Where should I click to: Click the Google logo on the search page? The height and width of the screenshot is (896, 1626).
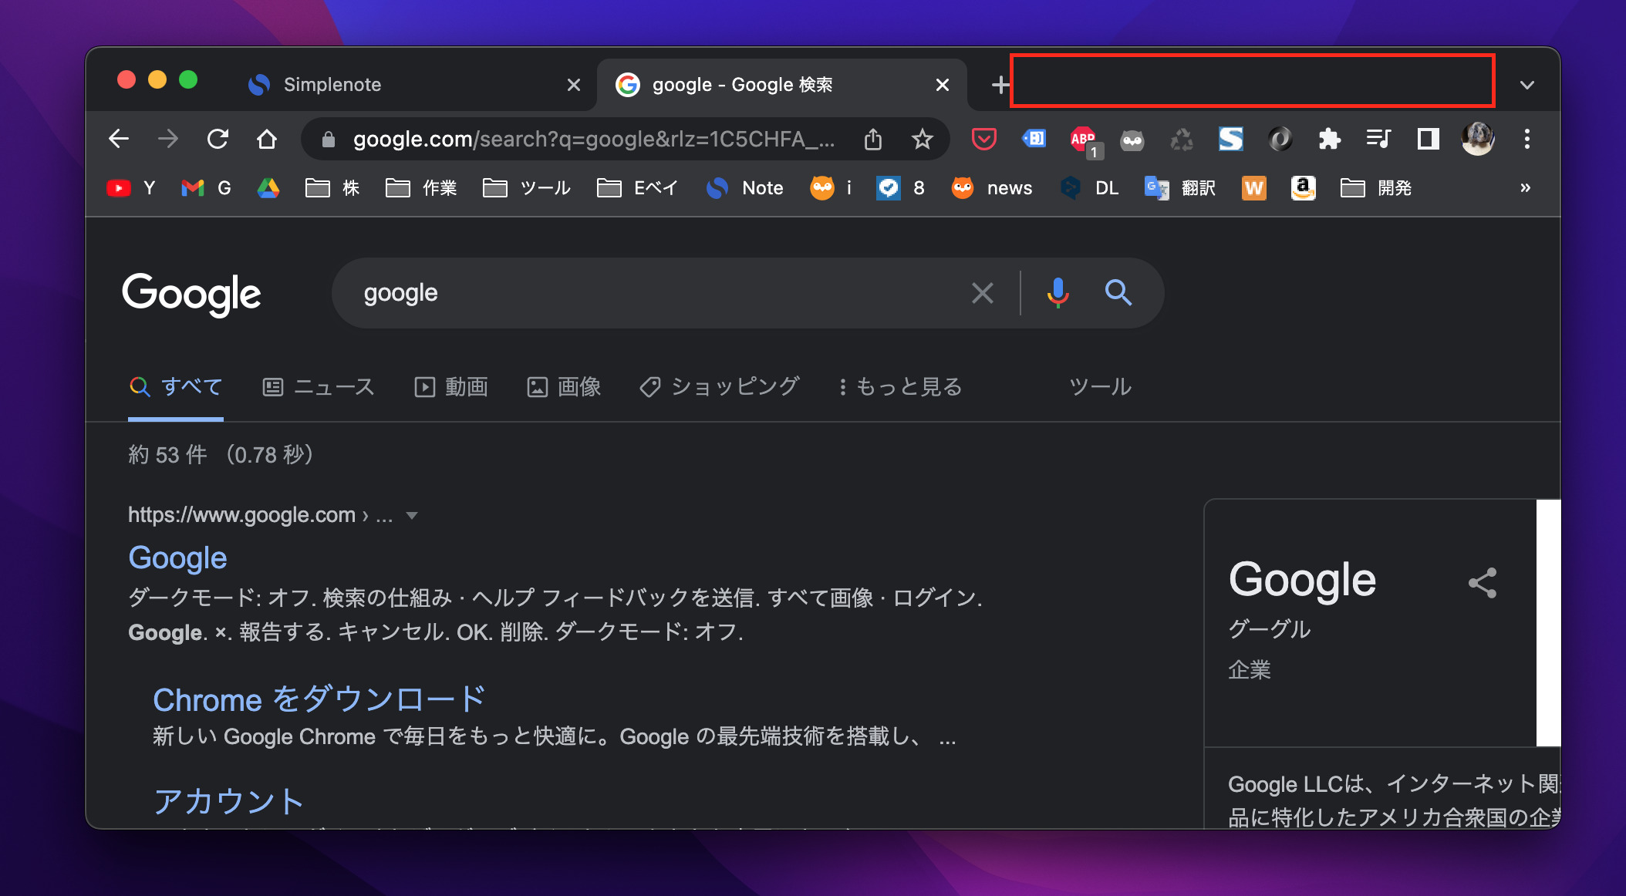(192, 294)
